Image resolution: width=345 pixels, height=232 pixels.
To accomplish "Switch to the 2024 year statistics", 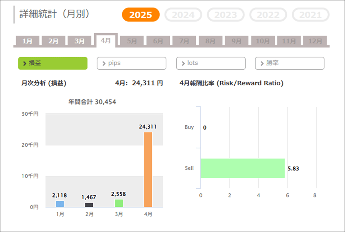I will pos(183,15).
